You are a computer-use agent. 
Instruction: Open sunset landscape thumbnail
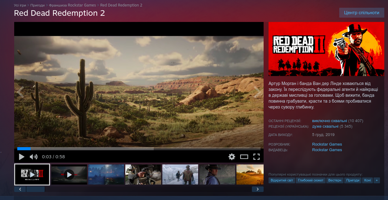[250, 175]
